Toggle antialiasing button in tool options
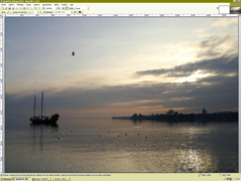The image size is (241, 181). (76, 12)
